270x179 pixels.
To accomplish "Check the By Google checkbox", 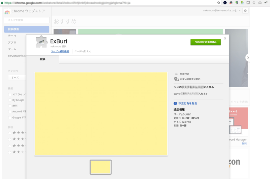I will point(10,100).
